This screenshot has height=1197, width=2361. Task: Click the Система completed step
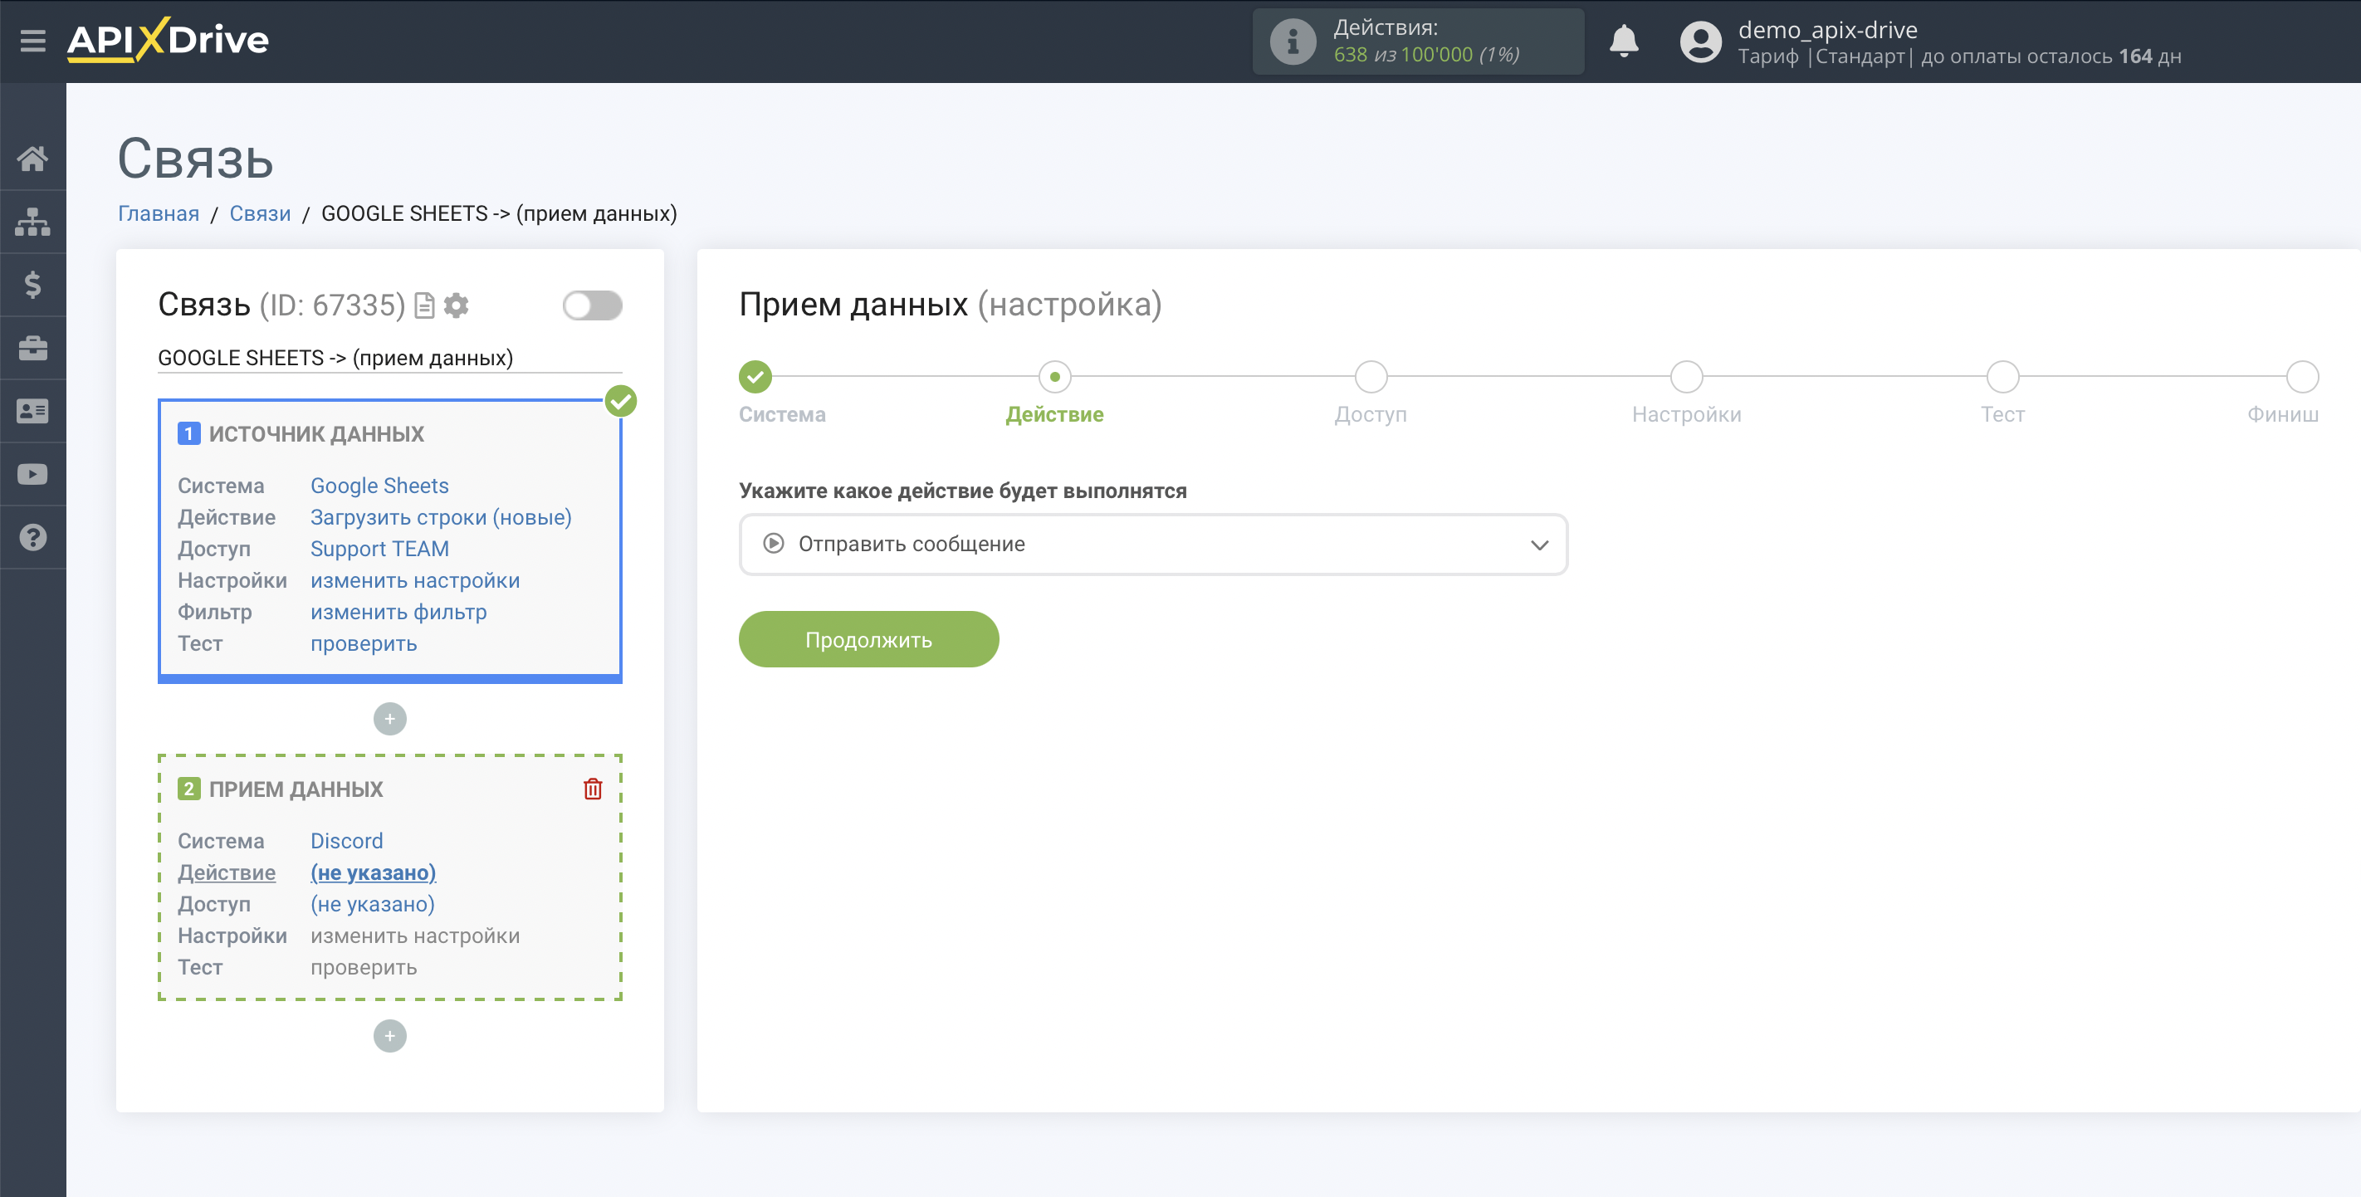[x=755, y=377]
